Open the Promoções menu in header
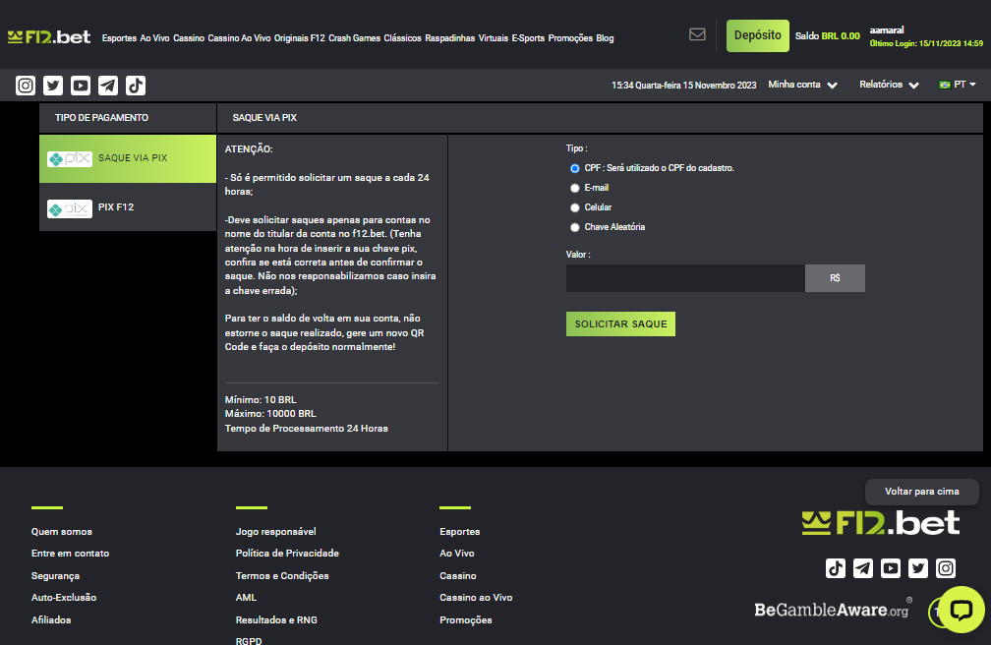 570,38
